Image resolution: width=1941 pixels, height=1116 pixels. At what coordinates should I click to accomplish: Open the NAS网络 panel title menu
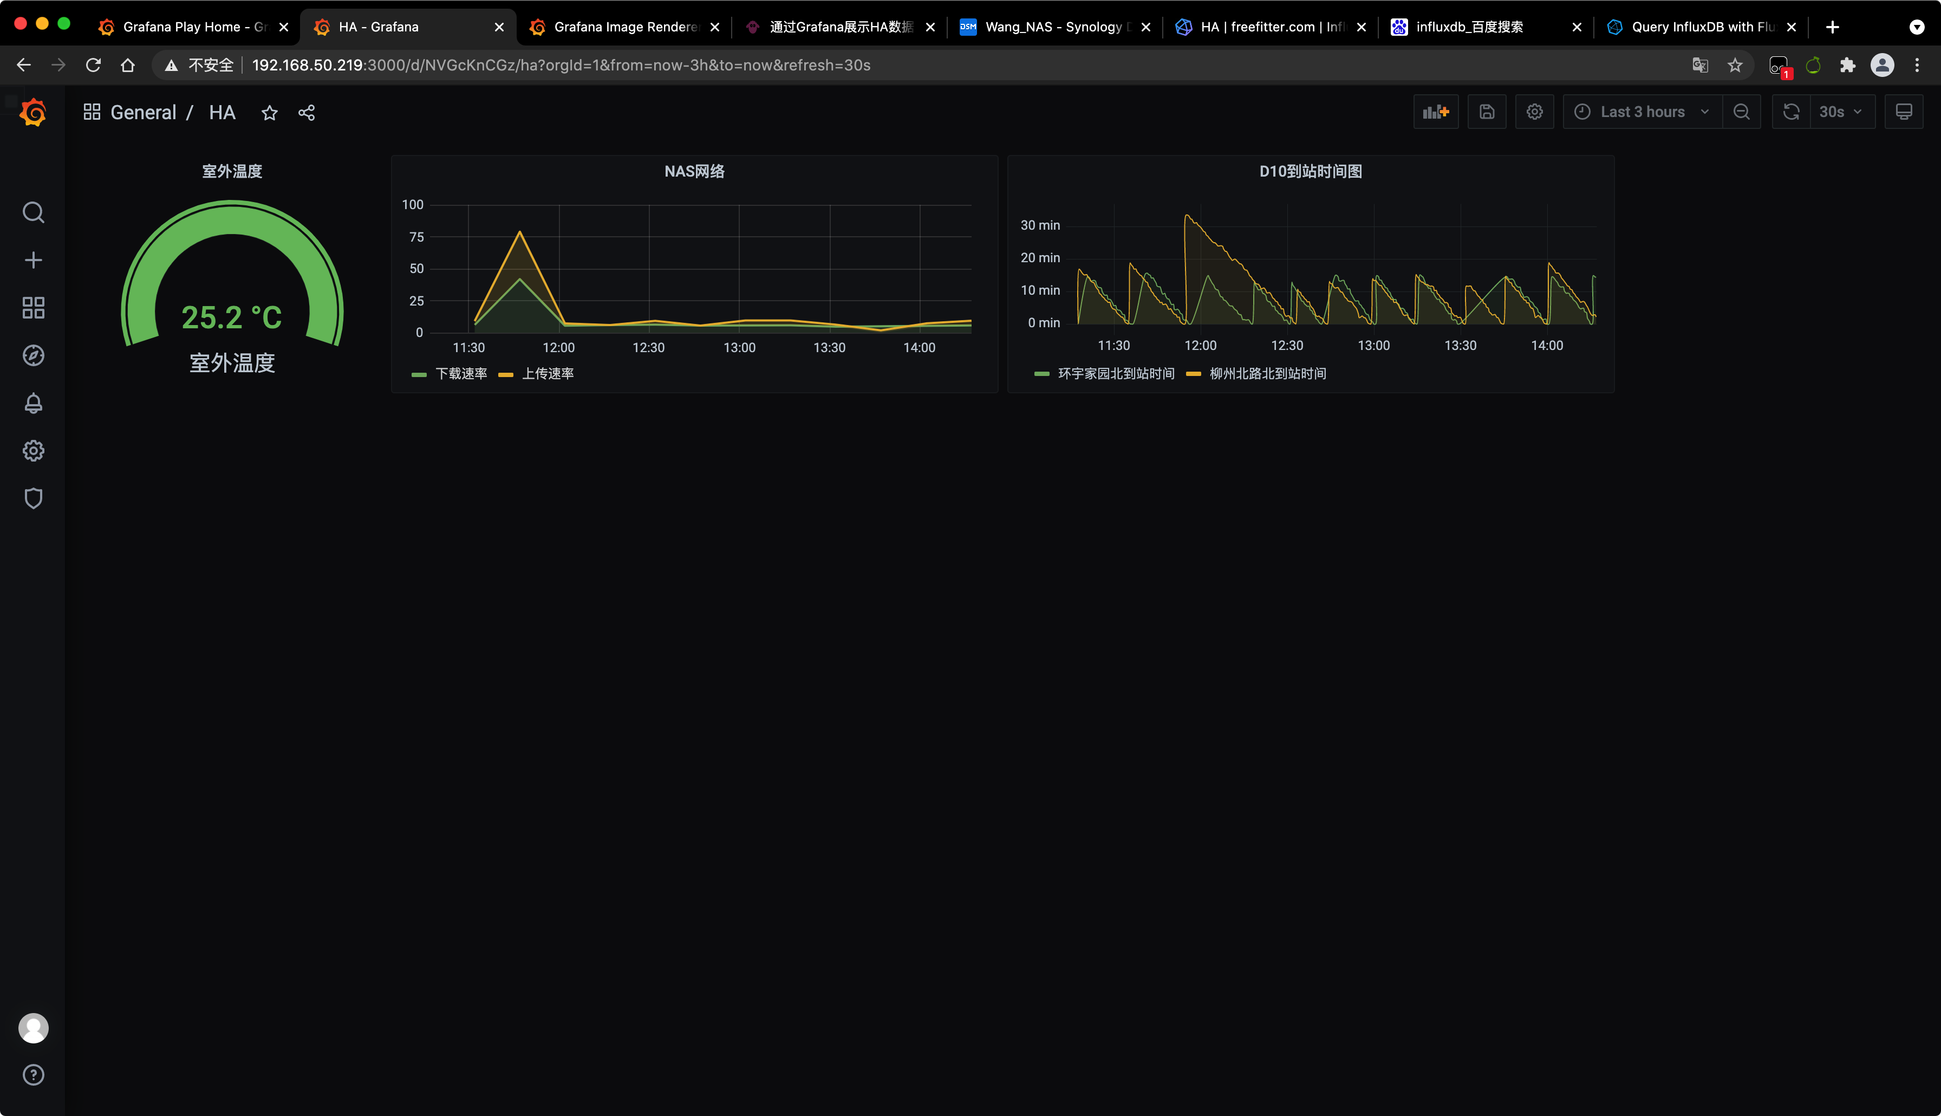click(694, 171)
